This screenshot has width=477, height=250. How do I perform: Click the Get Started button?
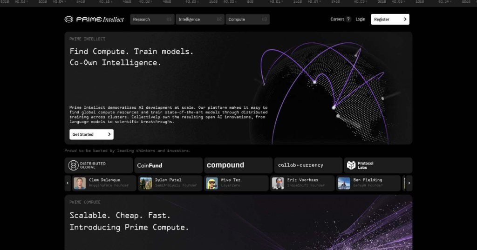pyautogui.click(x=91, y=134)
